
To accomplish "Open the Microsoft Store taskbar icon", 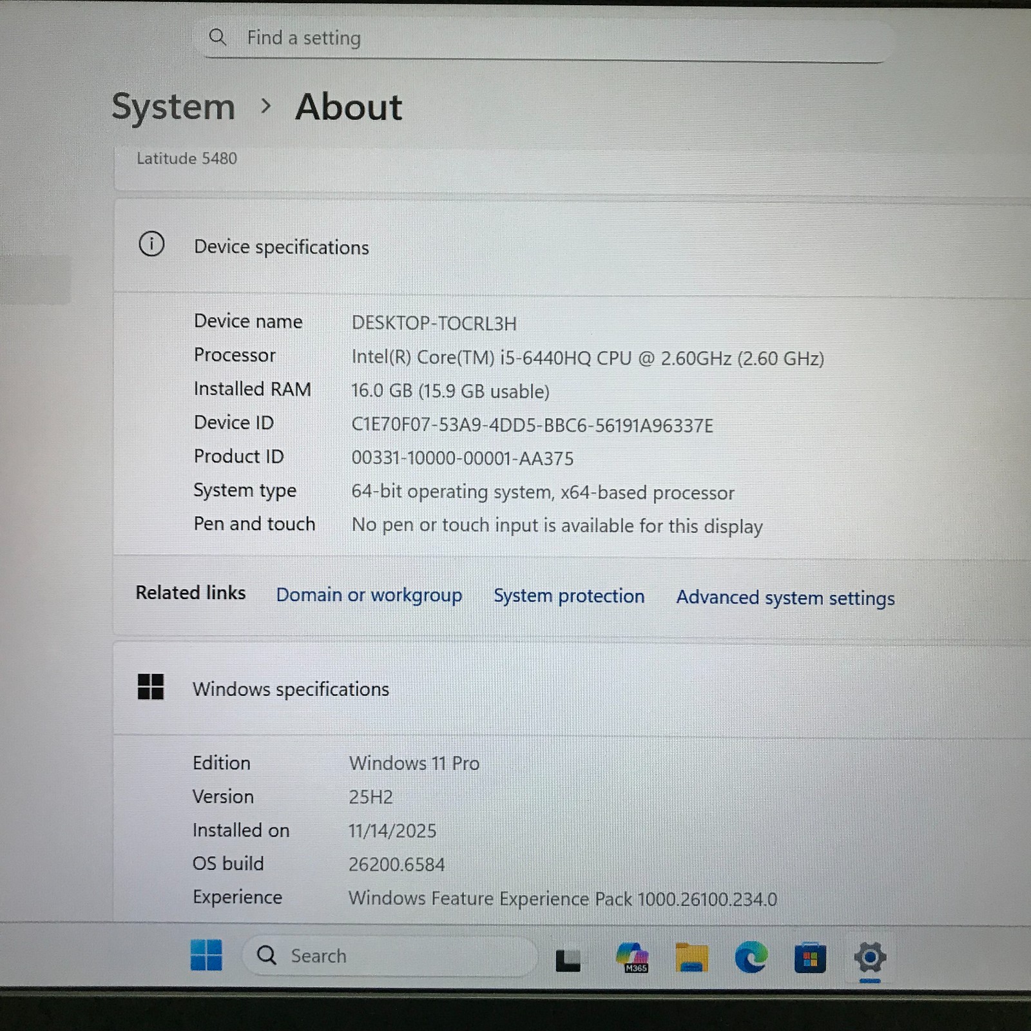I will click(x=810, y=958).
